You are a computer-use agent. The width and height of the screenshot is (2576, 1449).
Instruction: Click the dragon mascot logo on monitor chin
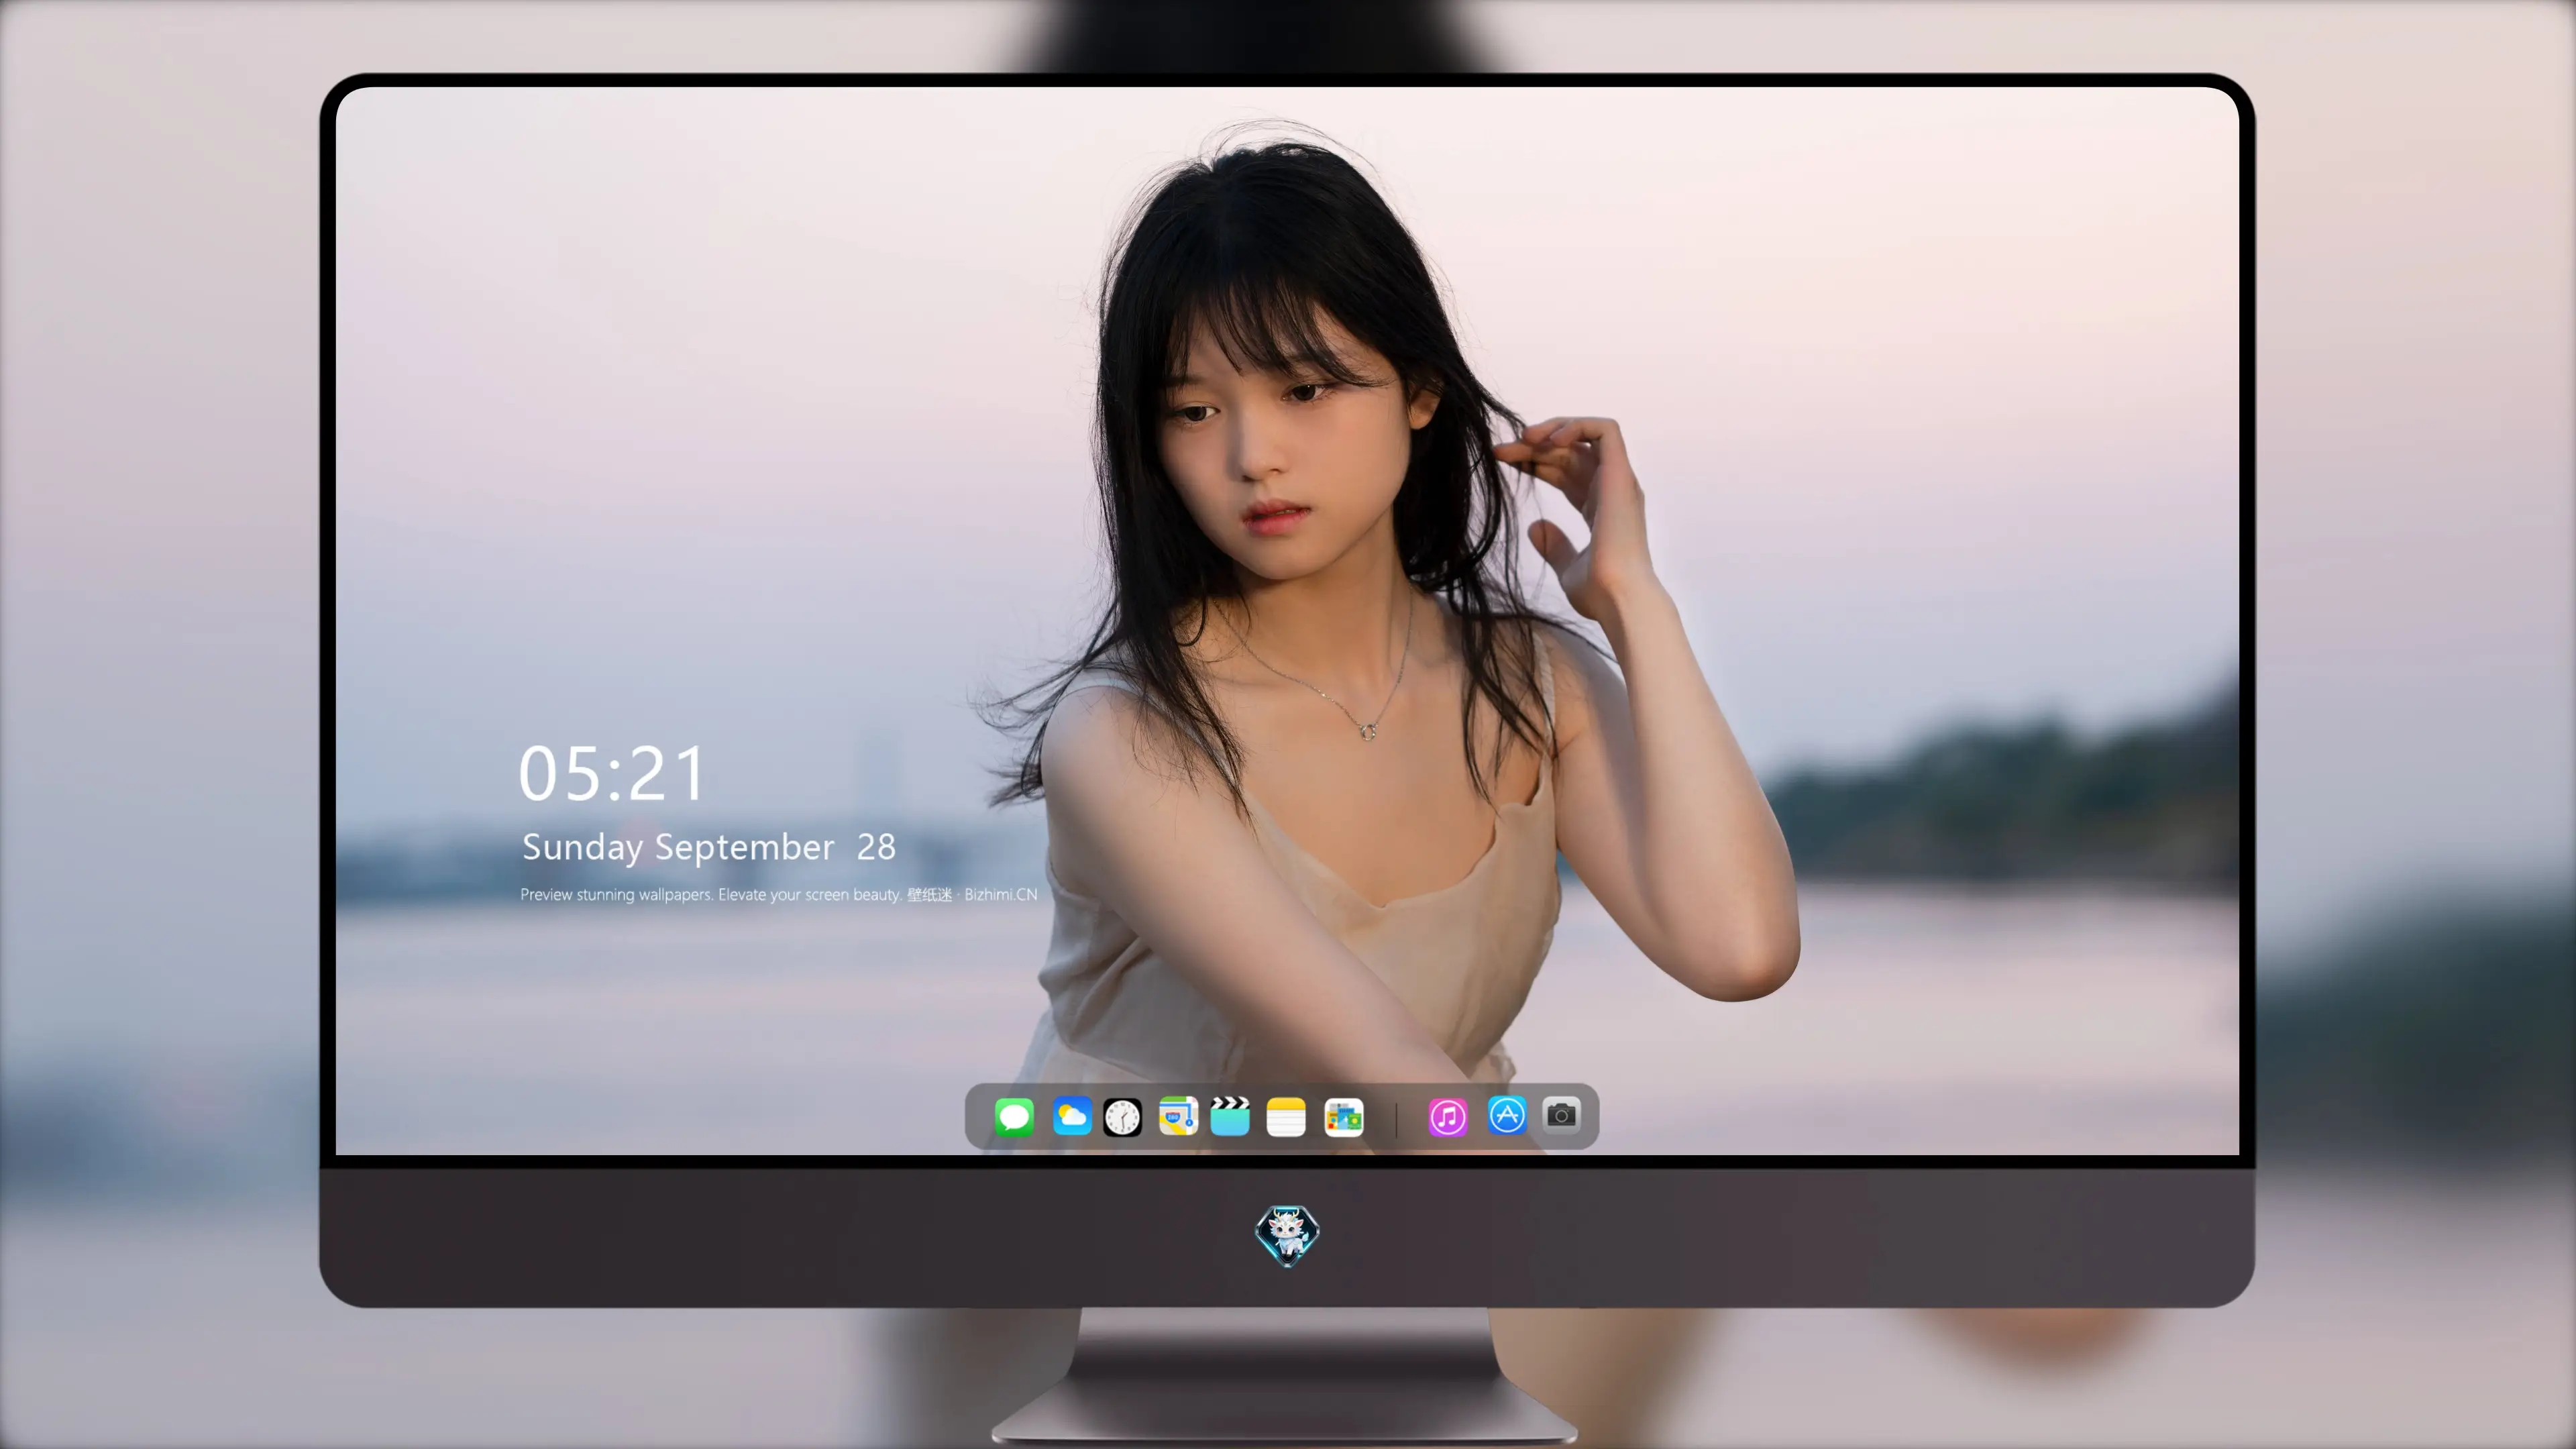point(1287,1235)
